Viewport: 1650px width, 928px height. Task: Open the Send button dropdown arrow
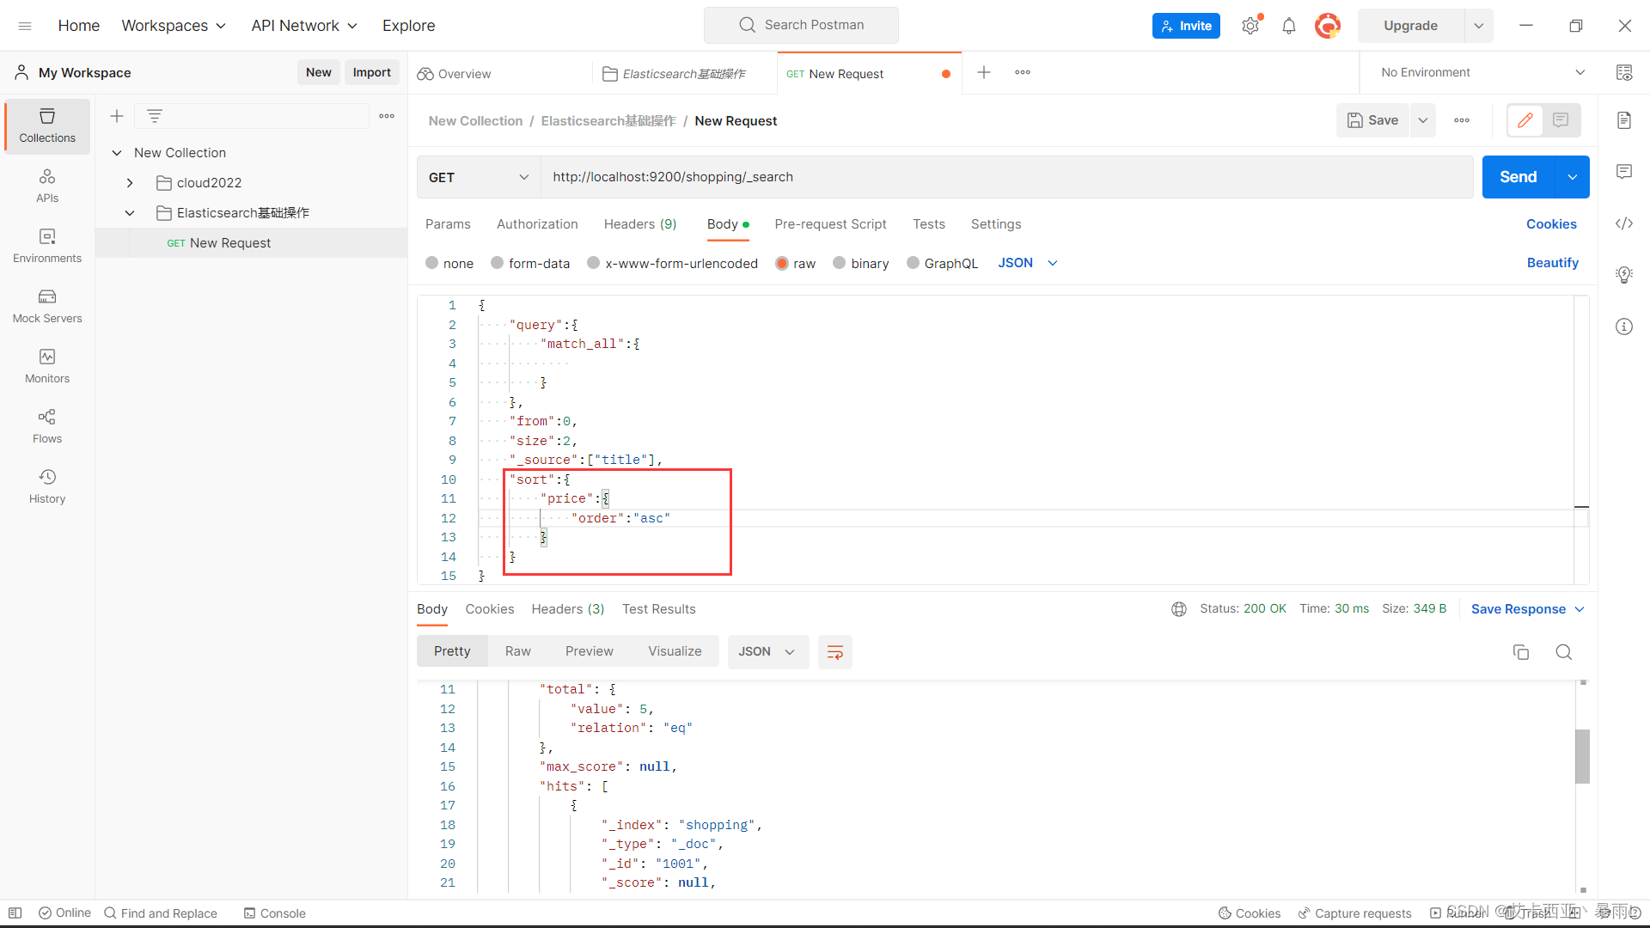(x=1573, y=177)
